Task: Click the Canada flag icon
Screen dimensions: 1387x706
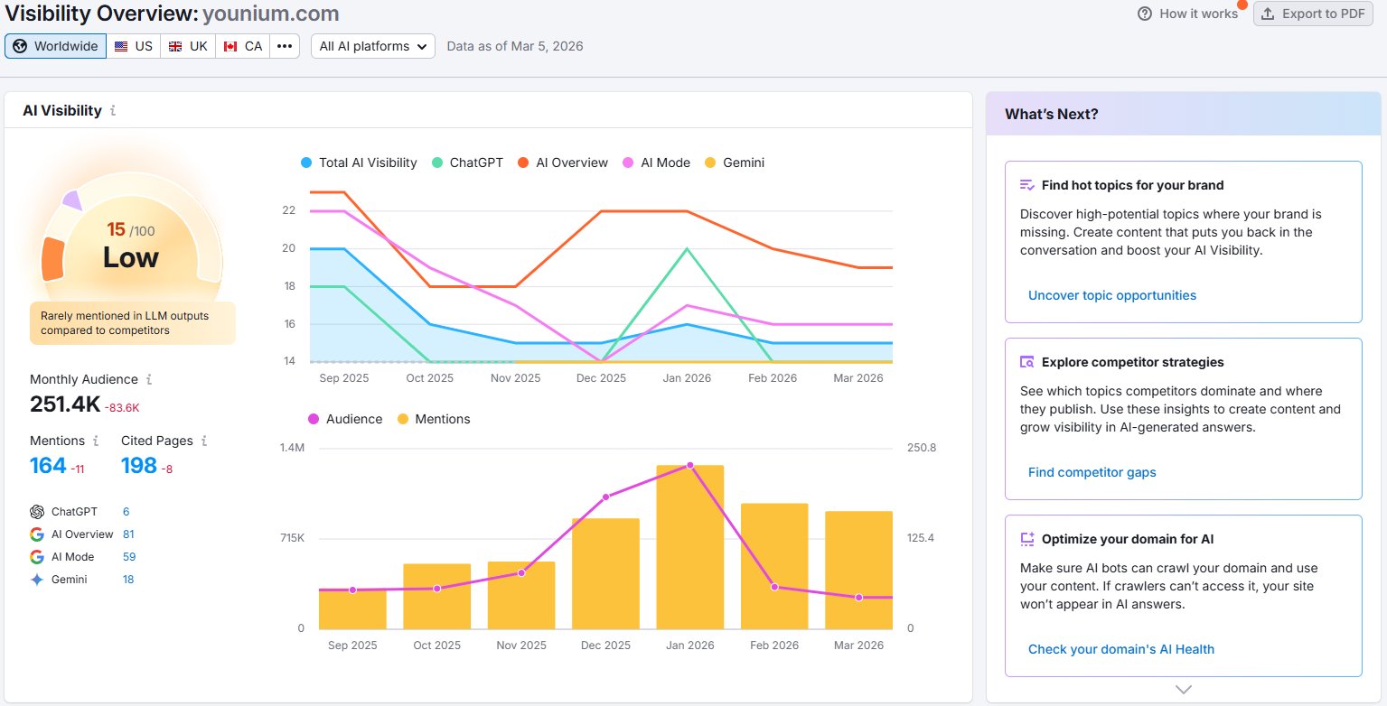Action: click(x=230, y=46)
